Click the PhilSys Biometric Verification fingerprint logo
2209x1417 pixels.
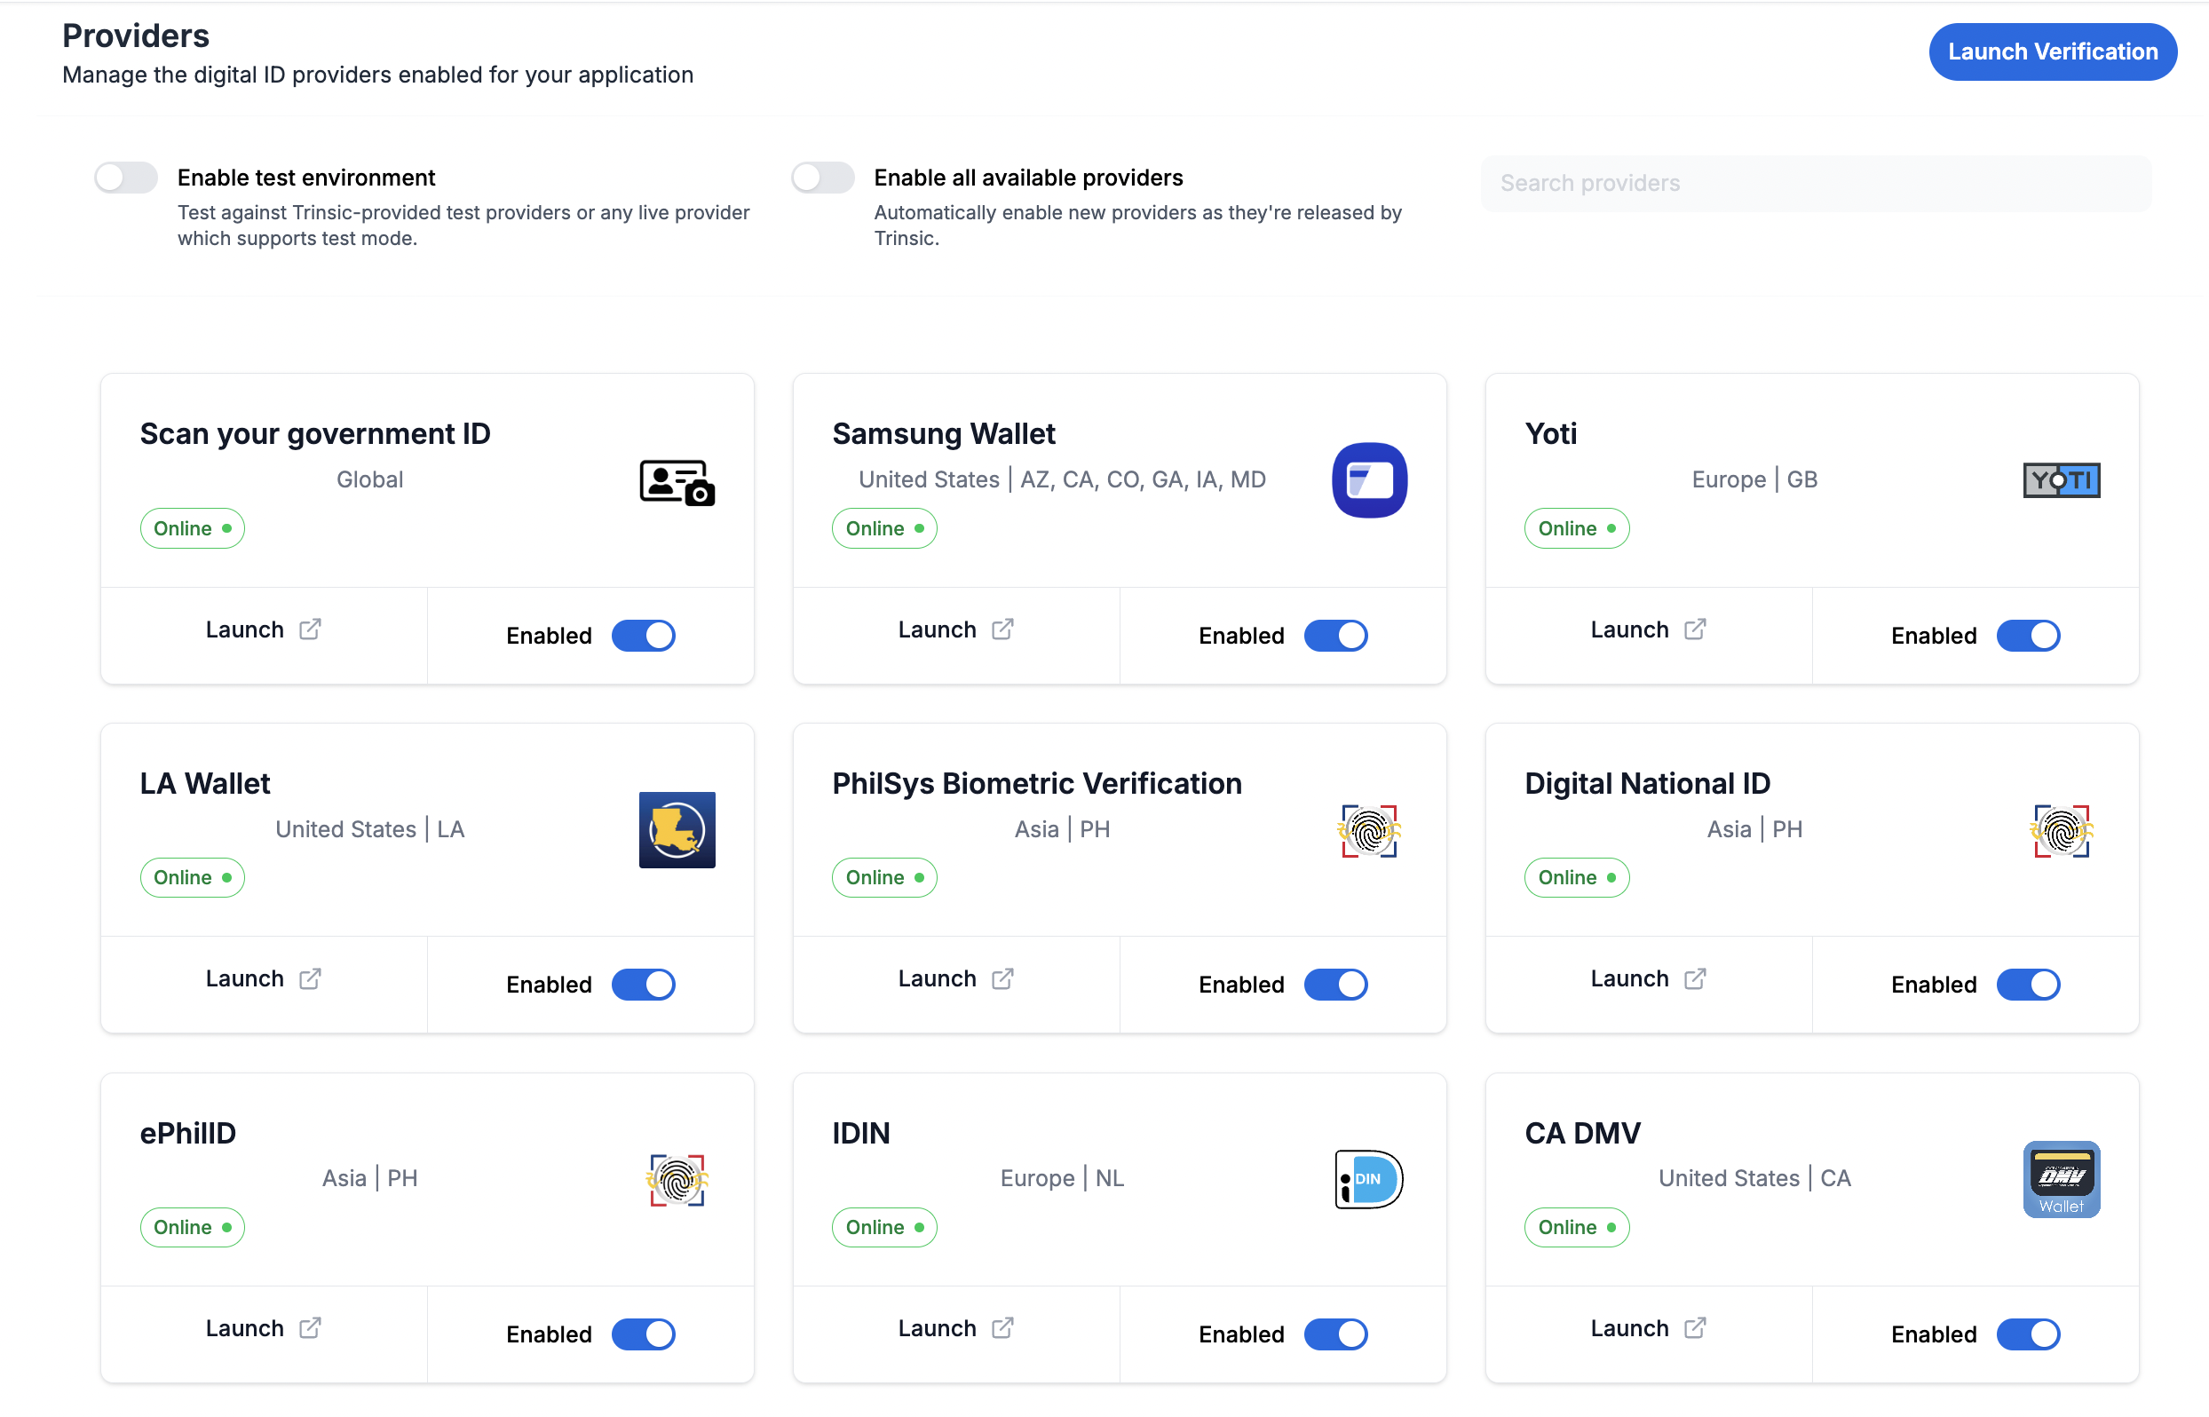1369,830
